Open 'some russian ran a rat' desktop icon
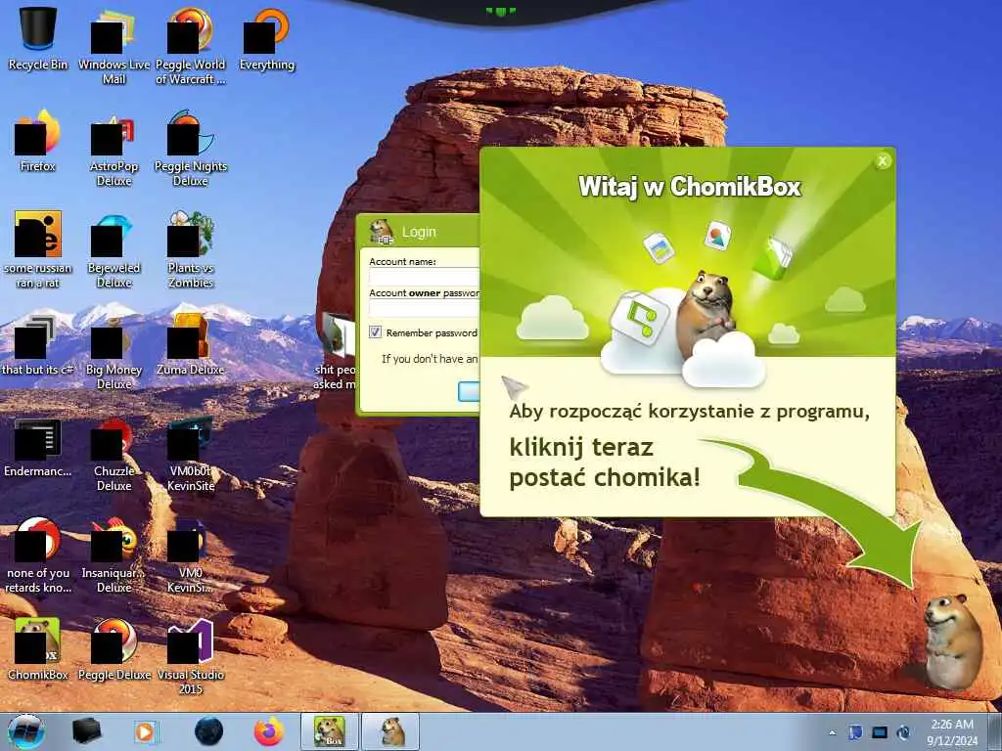The image size is (1002, 751). pyautogui.click(x=38, y=249)
